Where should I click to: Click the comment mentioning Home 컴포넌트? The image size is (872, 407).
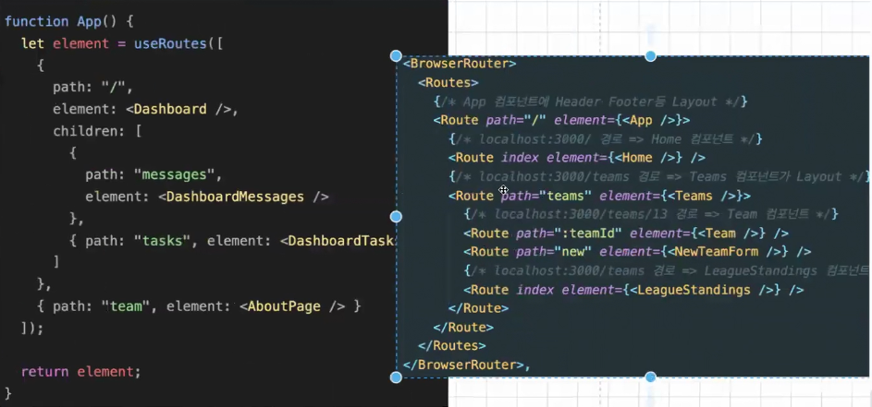pos(605,138)
